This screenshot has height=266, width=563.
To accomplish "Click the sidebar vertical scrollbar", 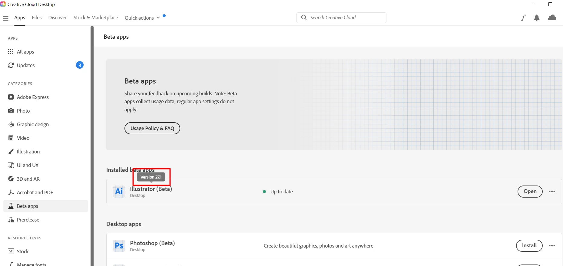I will coord(92,146).
